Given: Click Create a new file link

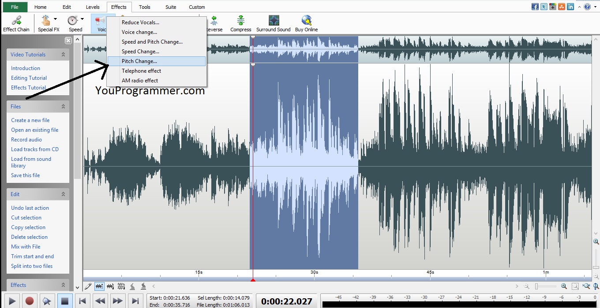Looking at the screenshot, I should pos(30,120).
